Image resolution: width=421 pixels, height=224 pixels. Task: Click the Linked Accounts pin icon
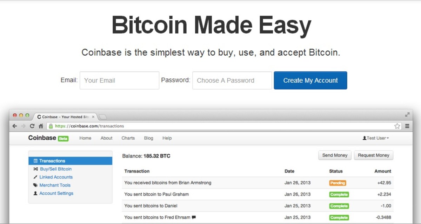coord(35,177)
